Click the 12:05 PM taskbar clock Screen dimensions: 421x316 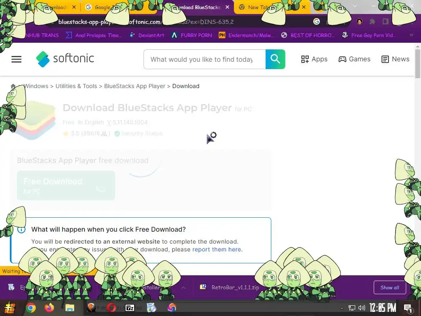383,308
